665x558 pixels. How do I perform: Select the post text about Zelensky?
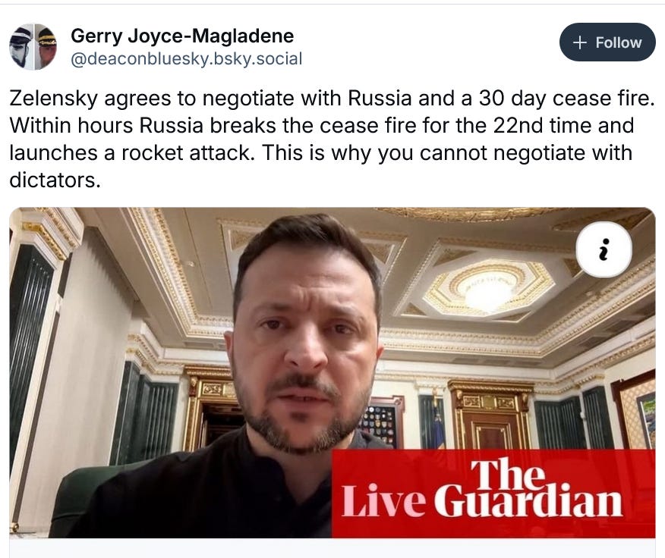[x=332, y=139]
